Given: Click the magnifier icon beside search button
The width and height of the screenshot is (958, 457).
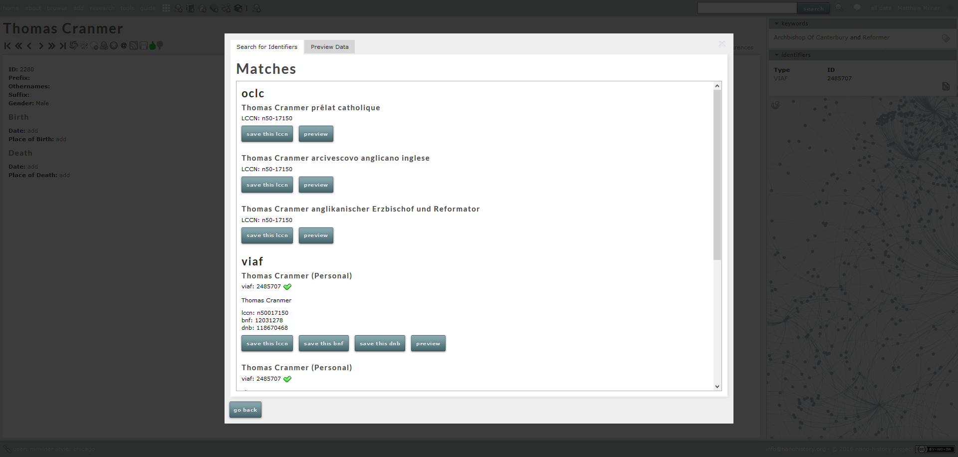Looking at the screenshot, I should [839, 7].
